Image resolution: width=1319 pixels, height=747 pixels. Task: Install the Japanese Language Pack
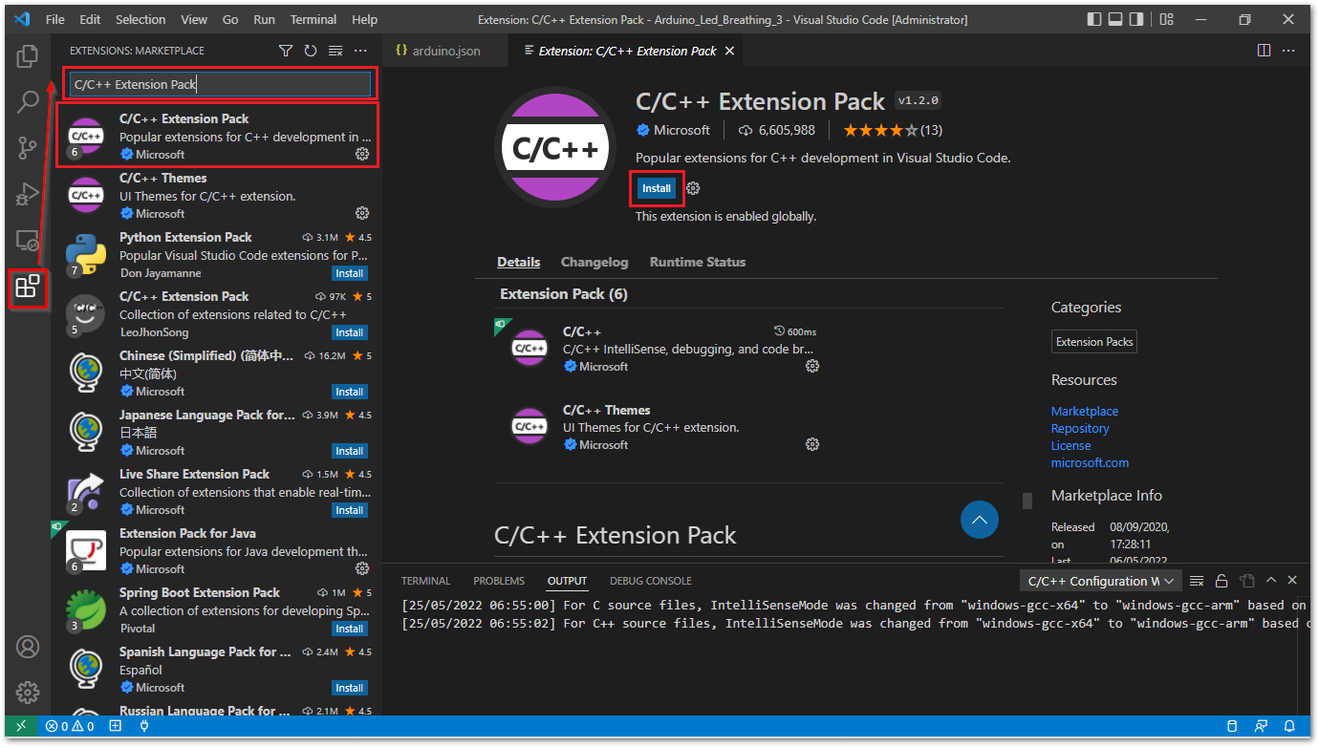tap(350, 451)
